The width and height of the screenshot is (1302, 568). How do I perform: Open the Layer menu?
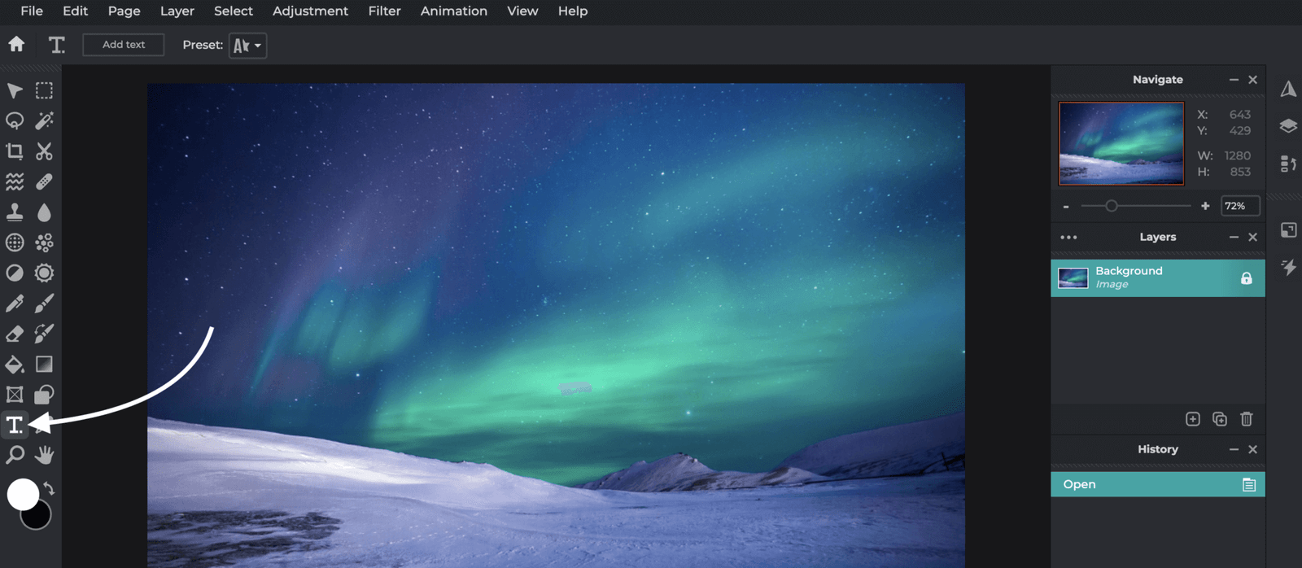pyautogui.click(x=177, y=11)
